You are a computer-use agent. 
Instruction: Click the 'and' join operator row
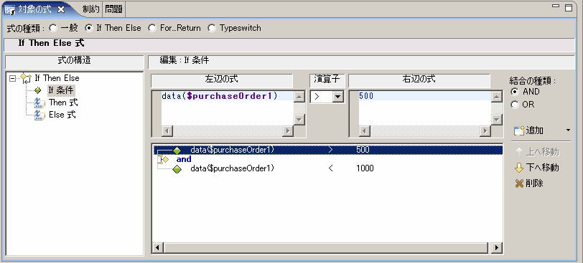point(184,159)
